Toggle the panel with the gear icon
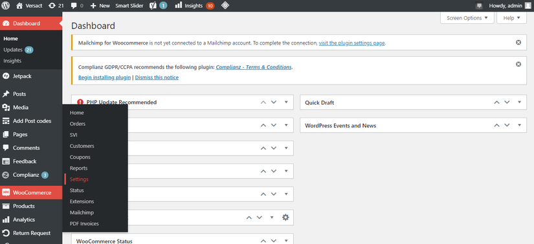Screen dimensions: 534x244 click(x=272, y=217)
